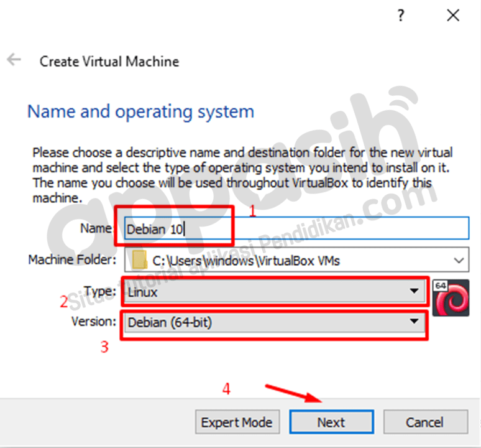Close the Create Virtual Machine dialog
Image resolution: width=481 pixels, height=448 pixels.
click(x=453, y=15)
